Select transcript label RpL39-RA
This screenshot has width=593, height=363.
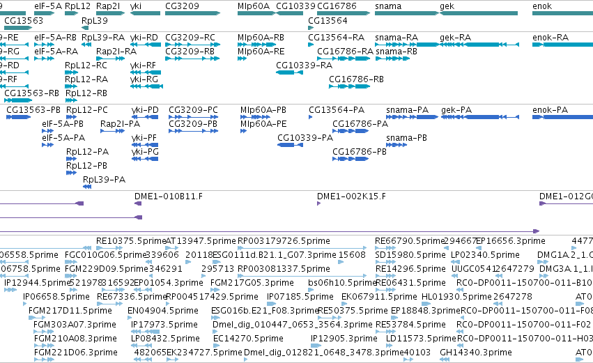[103, 38]
